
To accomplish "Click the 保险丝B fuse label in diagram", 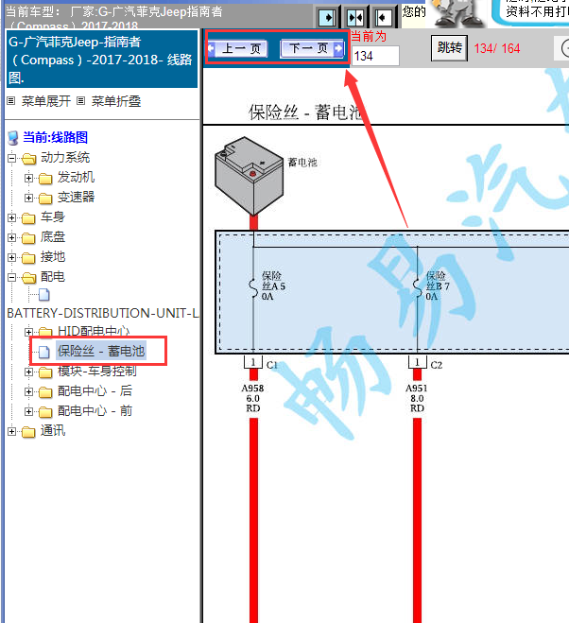I will pos(438,286).
